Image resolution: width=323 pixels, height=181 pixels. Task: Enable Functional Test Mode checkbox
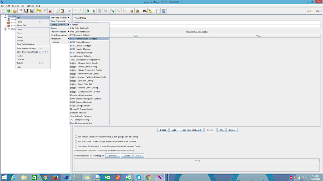pos(76,146)
